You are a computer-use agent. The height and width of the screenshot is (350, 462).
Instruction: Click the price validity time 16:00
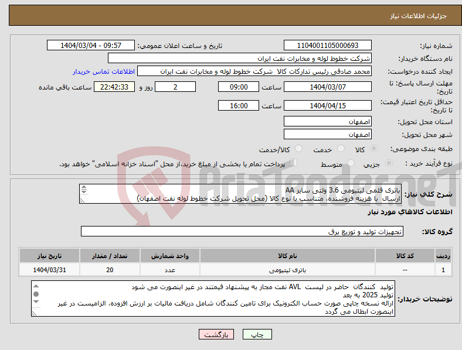(x=239, y=105)
